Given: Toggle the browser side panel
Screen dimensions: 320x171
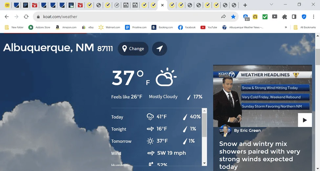Looking at the screenshot, I should [x=294, y=17].
